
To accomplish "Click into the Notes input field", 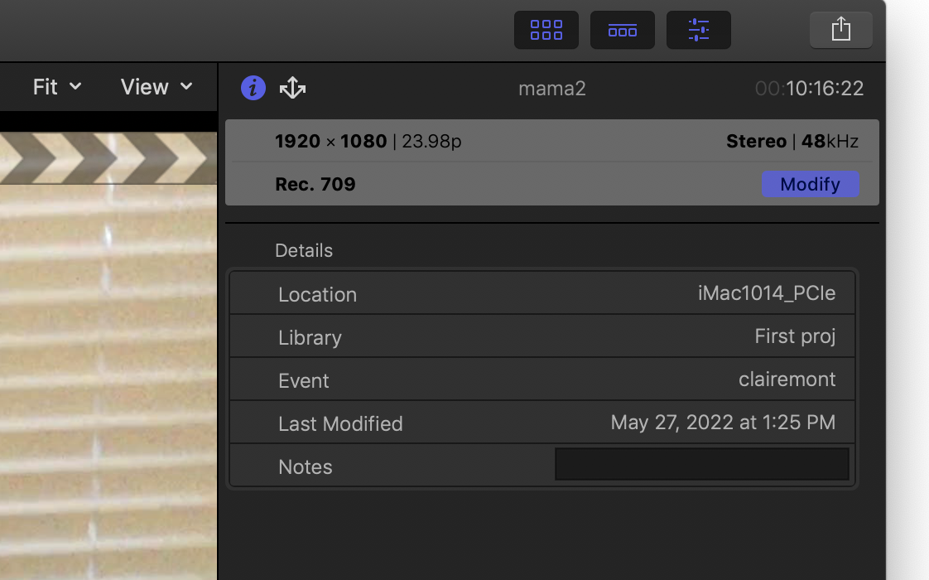I will (x=701, y=464).
